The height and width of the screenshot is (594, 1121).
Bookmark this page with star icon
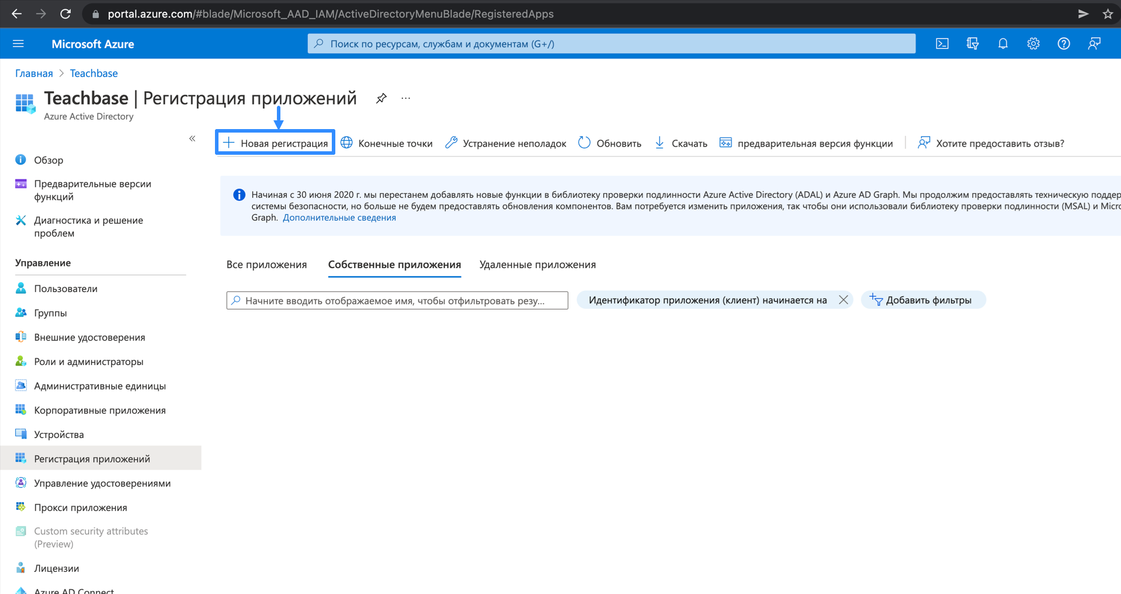(1108, 14)
